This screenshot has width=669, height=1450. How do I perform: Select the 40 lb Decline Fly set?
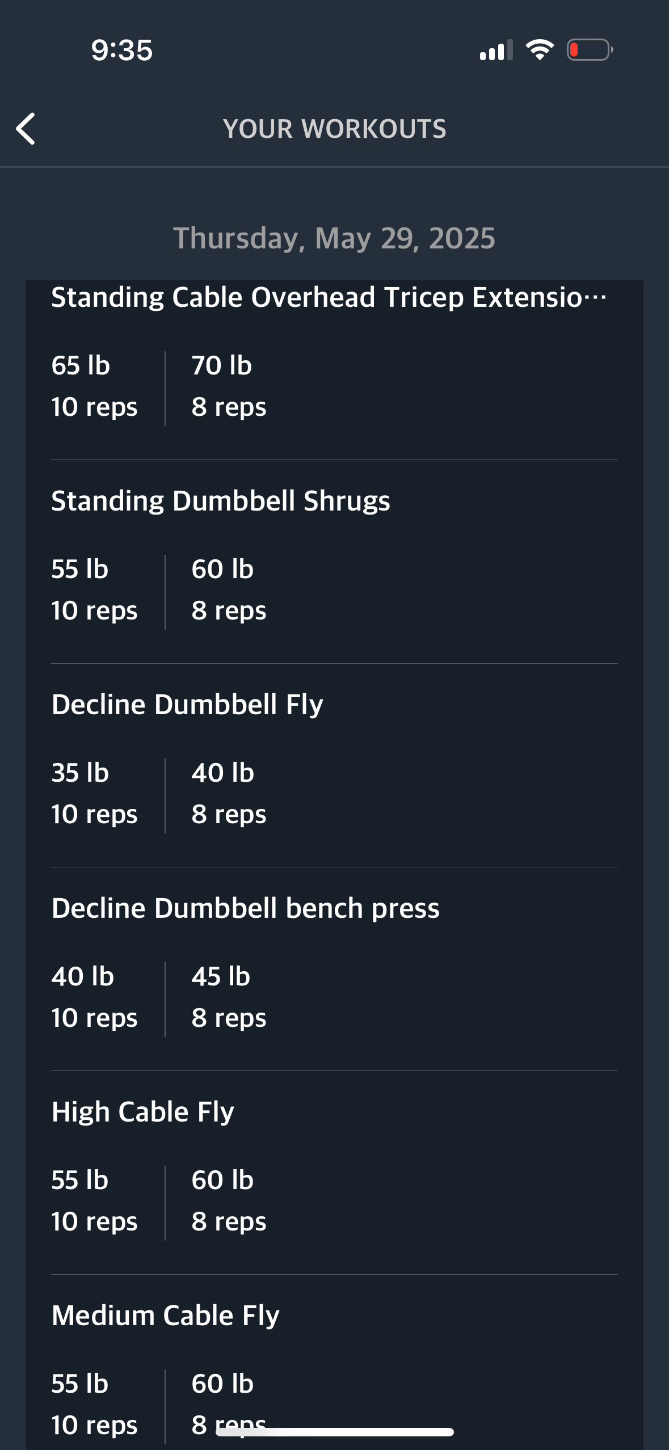[x=229, y=794]
